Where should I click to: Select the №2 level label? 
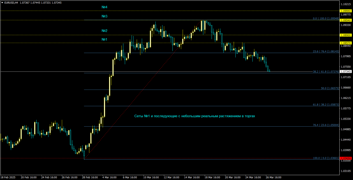pyautogui.click(x=105, y=31)
